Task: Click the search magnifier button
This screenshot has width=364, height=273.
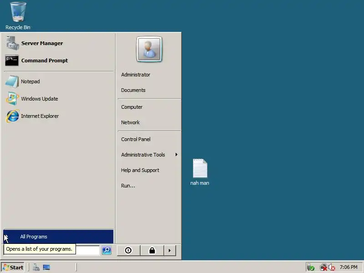Action: point(106,250)
